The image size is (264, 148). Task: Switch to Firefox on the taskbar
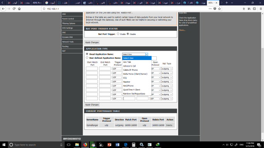point(85,145)
